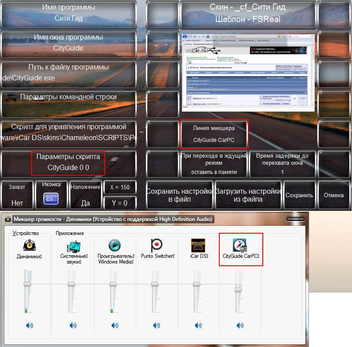The height and width of the screenshot is (347, 352).
Task: Select Линия микшера CityGuide CarPC button
Action: pos(214,134)
